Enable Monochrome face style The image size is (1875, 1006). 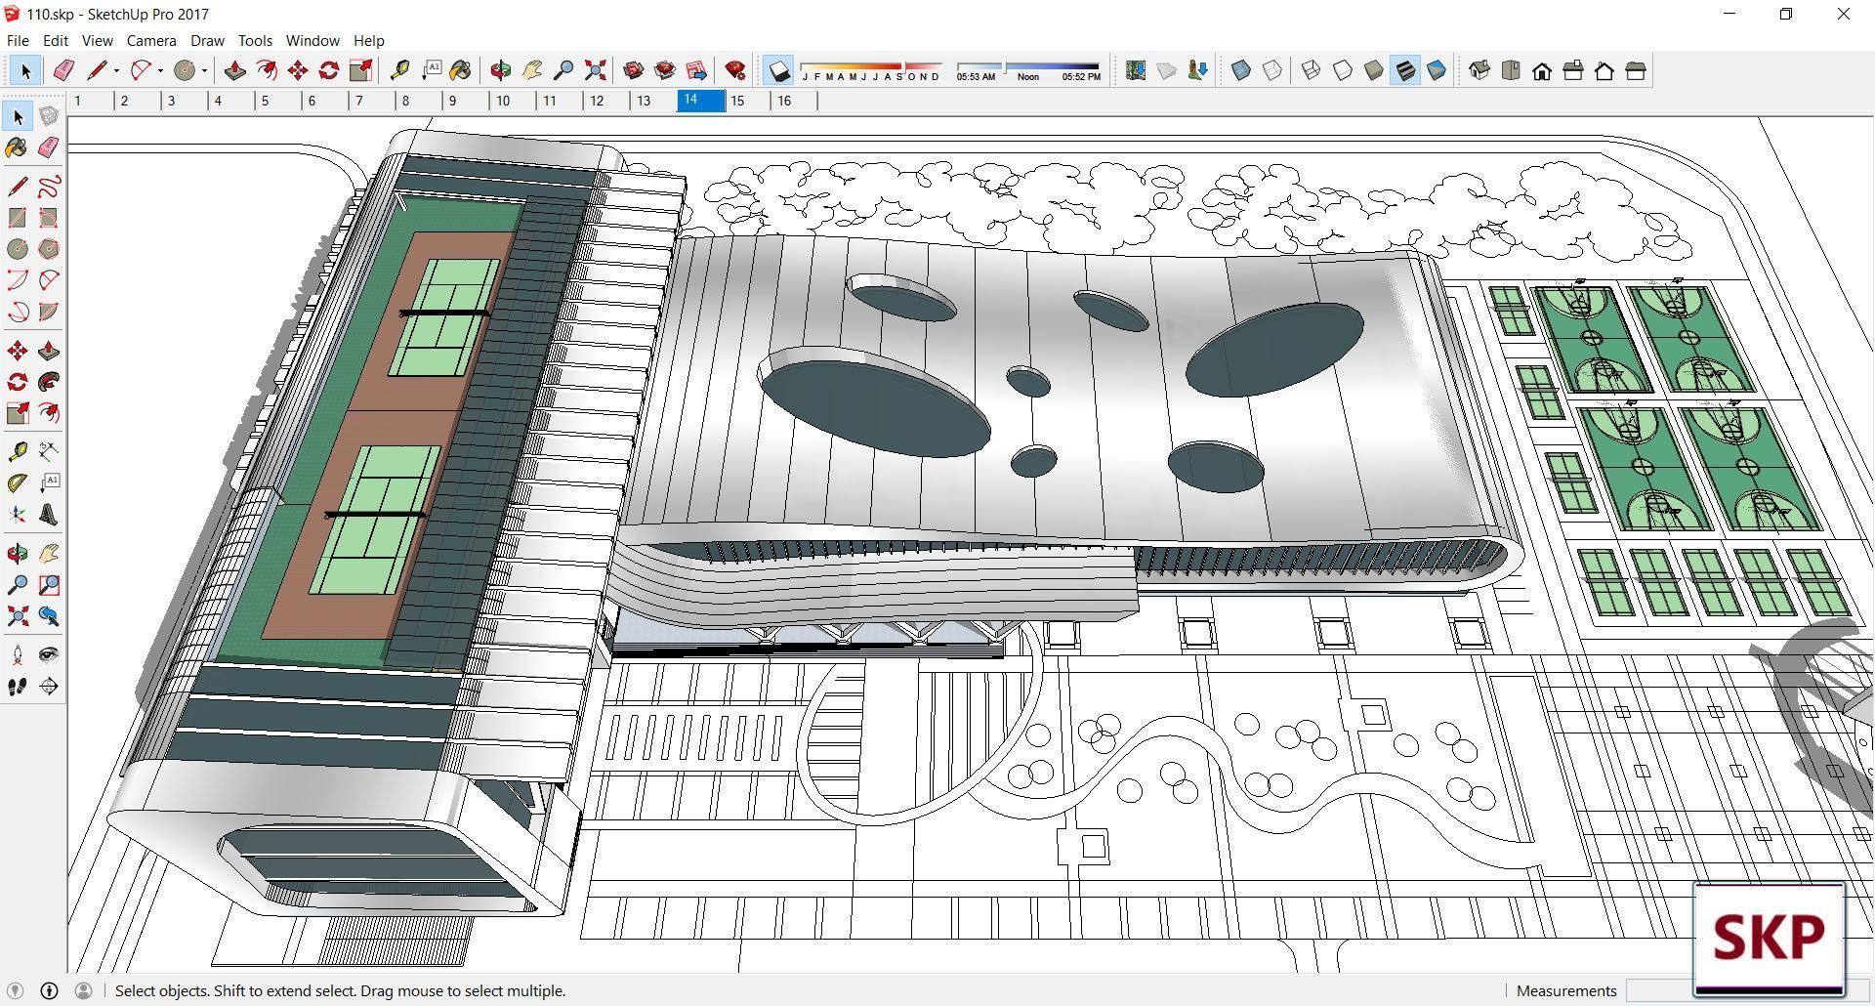pyautogui.click(x=1437, y=70)
